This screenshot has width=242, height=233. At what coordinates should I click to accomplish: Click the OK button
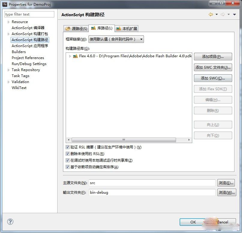tap(193, 222)
